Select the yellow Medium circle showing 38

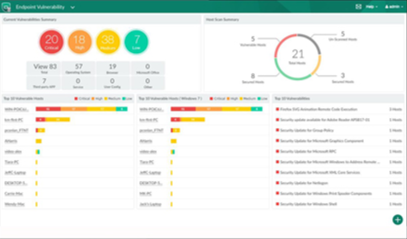pyautogui.click(x=107, y=42)
